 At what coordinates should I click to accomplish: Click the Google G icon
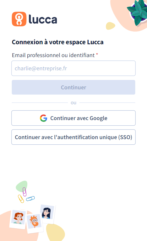[44, 118]
